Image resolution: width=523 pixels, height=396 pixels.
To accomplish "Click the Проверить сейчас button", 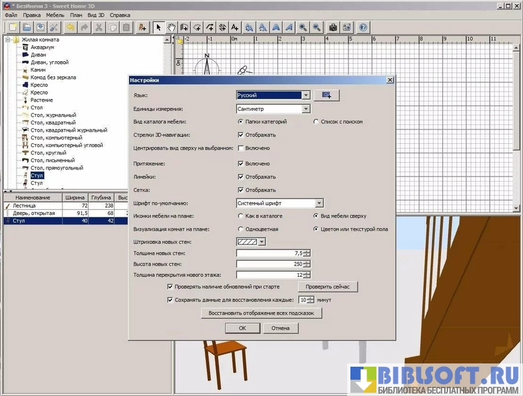I will tap(328, 287).
